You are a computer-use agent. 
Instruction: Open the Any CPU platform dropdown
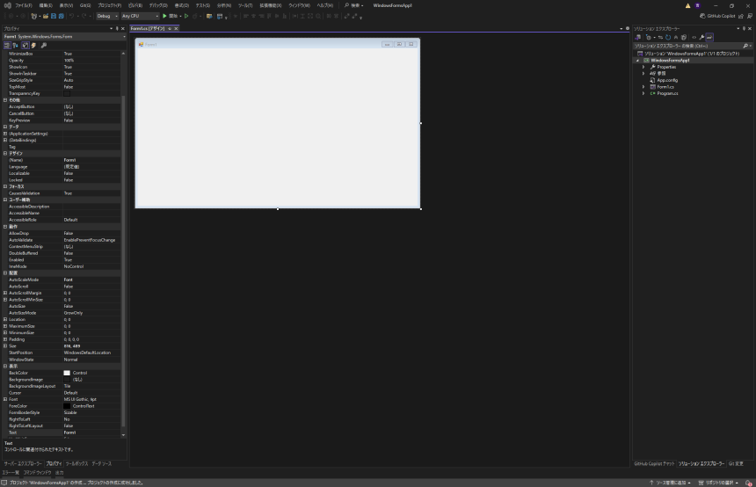coord(141,16)
